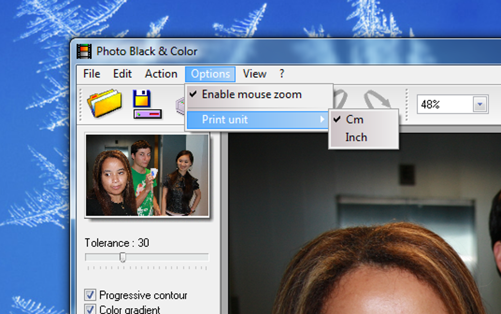Viewport: 501px width, 314px height.
Task: Toggle the Color gradient checkbox
Action: click(90, 309)
